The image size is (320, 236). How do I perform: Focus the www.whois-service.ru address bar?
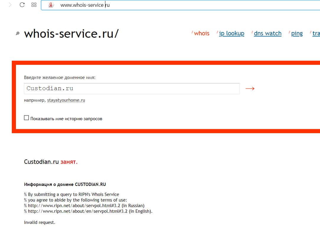pos(180,5)
